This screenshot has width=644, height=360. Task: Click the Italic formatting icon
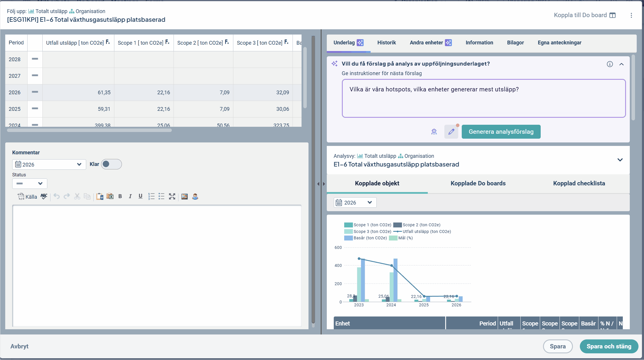point(130,196)
